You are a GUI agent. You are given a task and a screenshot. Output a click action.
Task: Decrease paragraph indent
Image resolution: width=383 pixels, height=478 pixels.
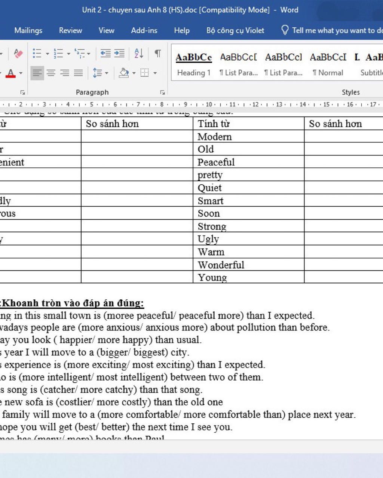[x=105, y=54]
